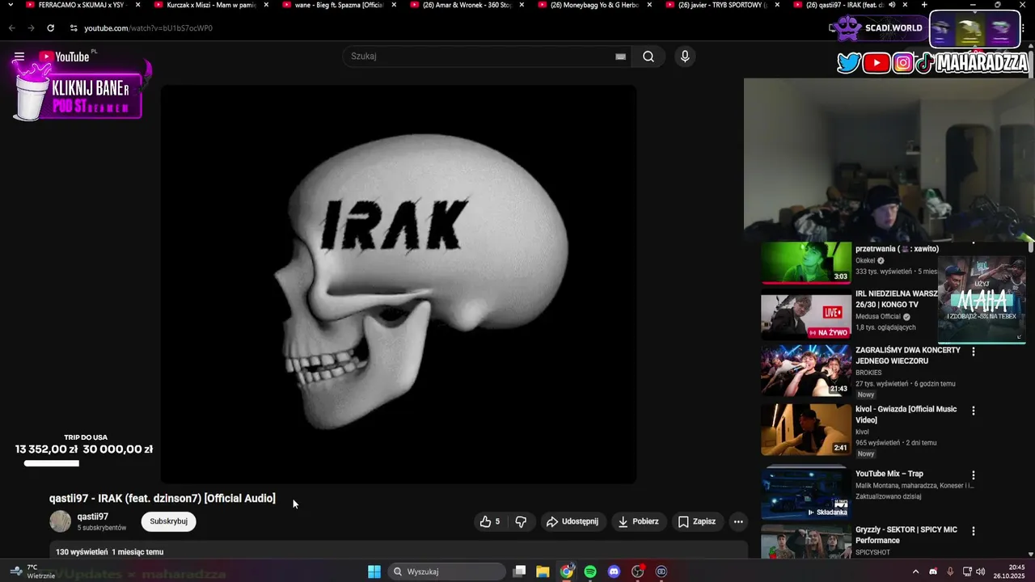Open the YouTube hamburger guide menu
Screen dimensions: 1035x582
tap(19, 57)
